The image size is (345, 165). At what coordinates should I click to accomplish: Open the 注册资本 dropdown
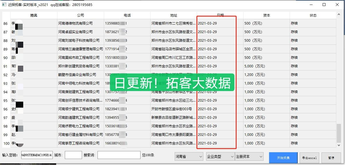click(249, 156)
